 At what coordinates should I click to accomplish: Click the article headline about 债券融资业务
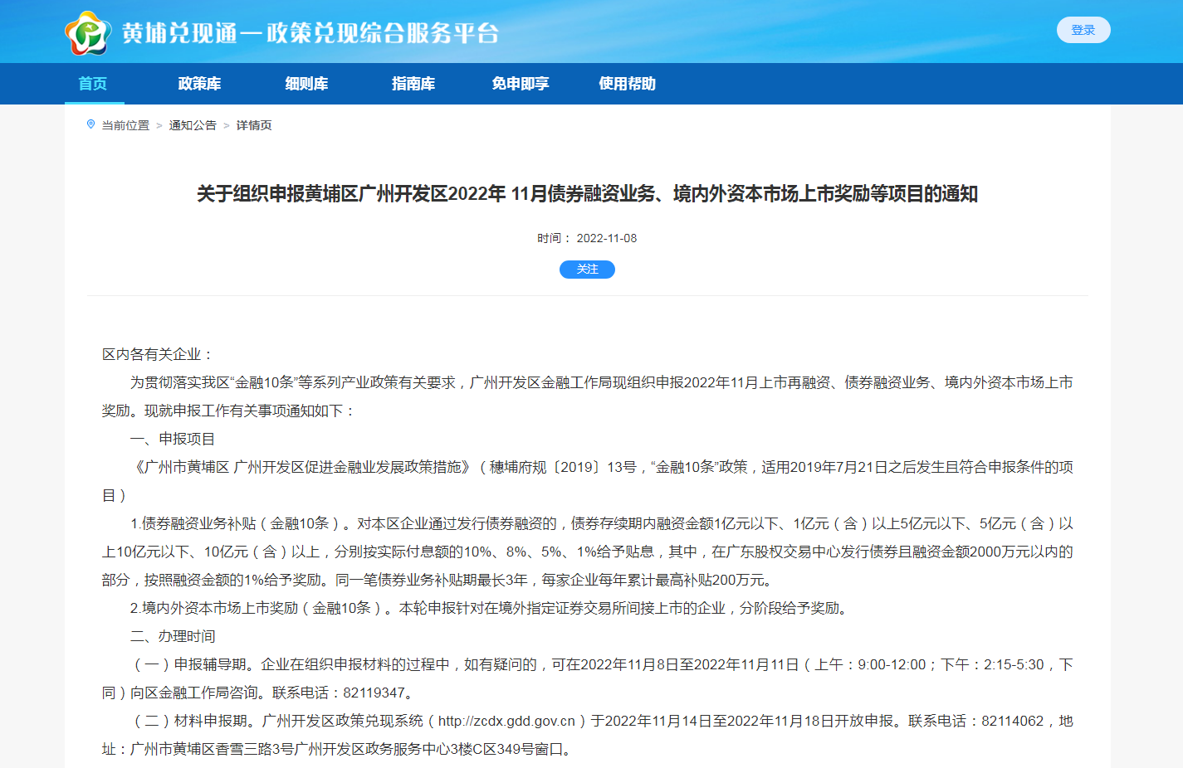tap(587, 194)
